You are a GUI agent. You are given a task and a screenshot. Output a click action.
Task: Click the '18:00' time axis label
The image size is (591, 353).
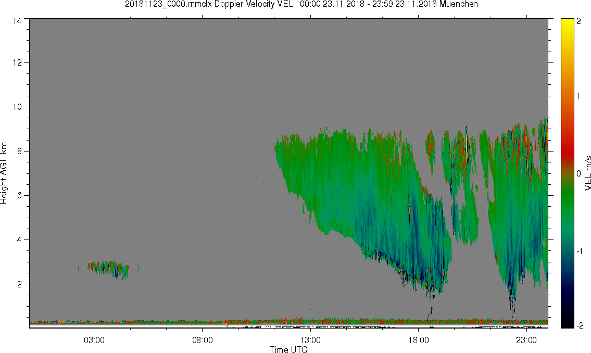pyautogui.click(x=419, y=340)
